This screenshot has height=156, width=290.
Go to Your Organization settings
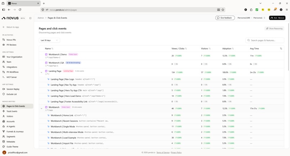[14, 57]
